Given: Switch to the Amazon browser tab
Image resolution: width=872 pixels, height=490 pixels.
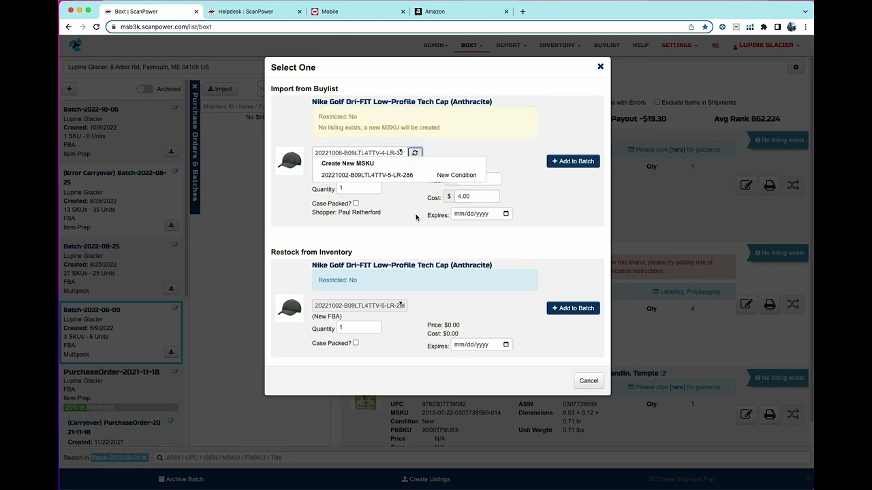Looking at the screenshot, I should 460,12.
